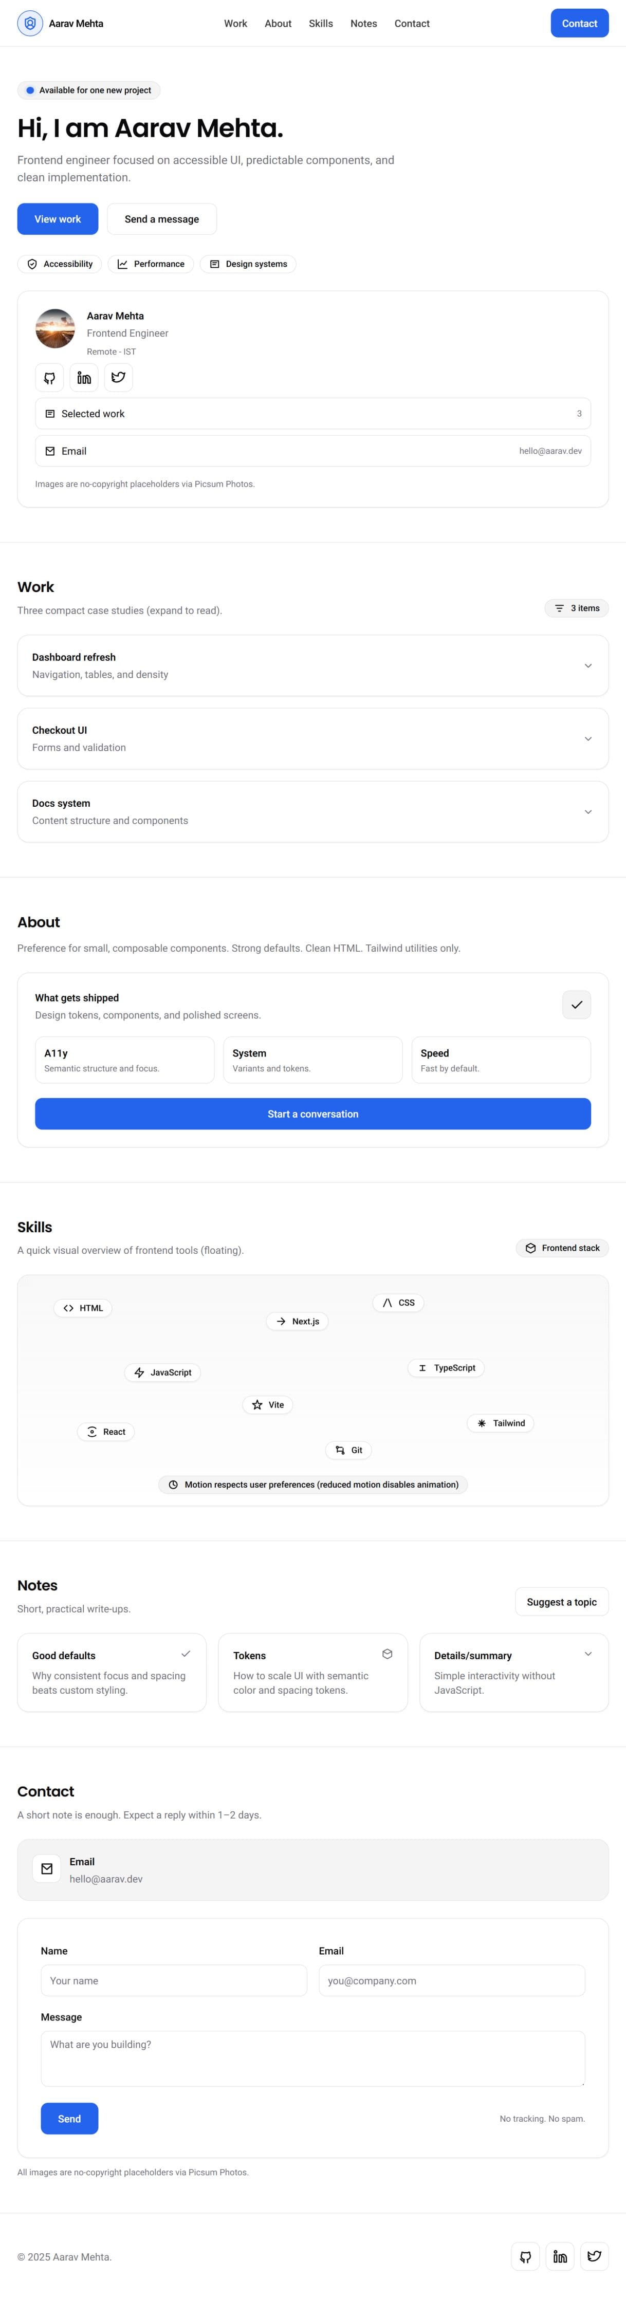Select the Twitter icon under Aarav Mehta's photo
This screenshot has width=626, height=2299.
click(118, 378)
